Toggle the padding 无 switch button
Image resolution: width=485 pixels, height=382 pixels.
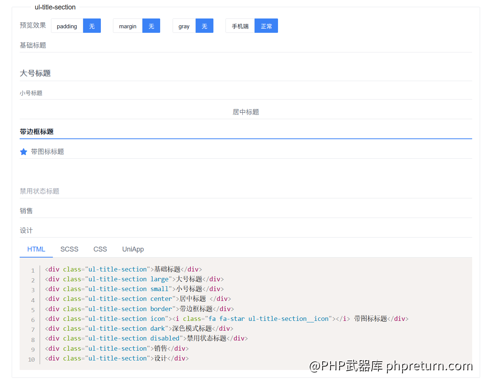pos(92,26)
